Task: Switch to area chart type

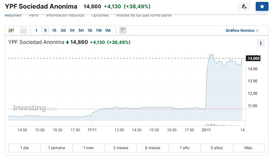Action: pyautogui.click(x=23, y=31)
